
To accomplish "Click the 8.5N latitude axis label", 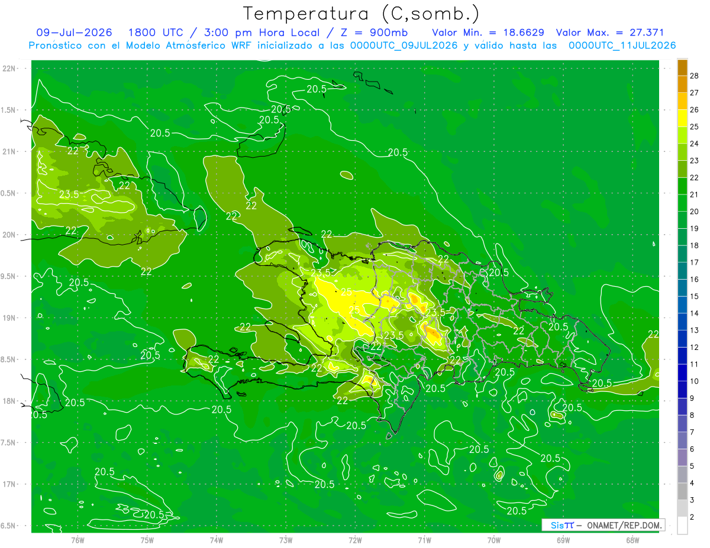I will point(9,359).
